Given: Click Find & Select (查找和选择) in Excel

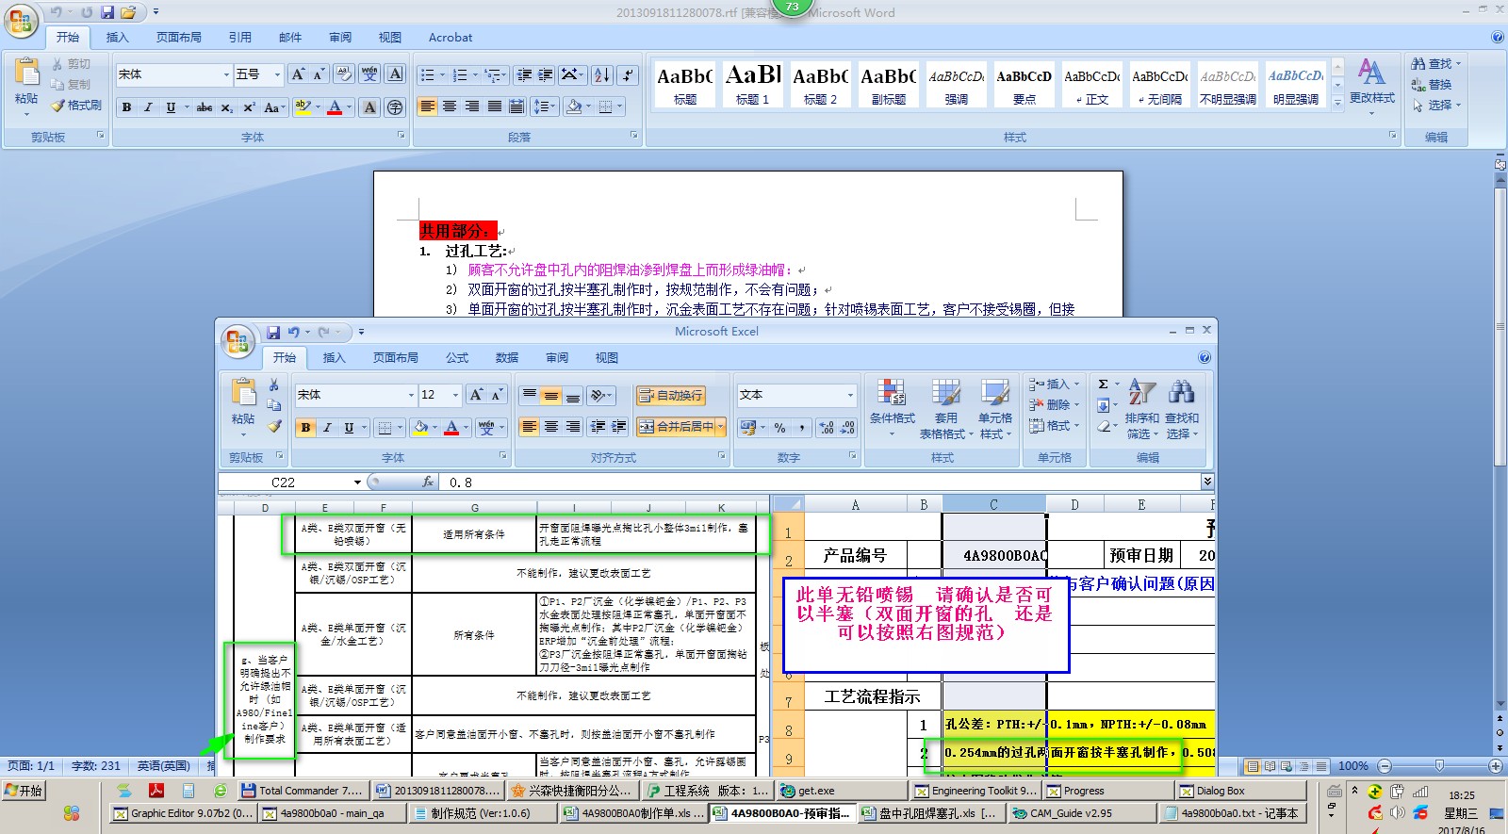Looking at the screenshot, I should pos(1182,409).
